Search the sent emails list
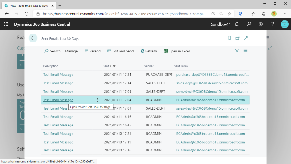The height and width of the screenshot is (164, 291). pos(52,51)
